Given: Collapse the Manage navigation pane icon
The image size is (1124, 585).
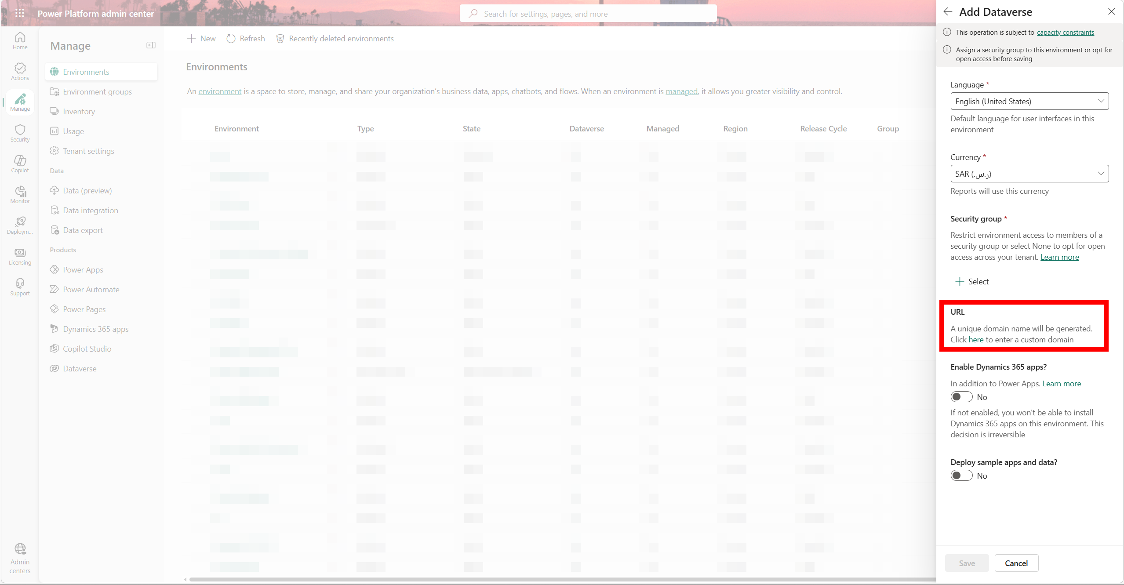Looking at the screenshot, I should tap(151, 45).
